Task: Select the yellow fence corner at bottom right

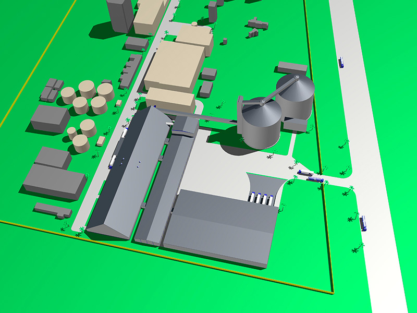Action: pos(332,290)
